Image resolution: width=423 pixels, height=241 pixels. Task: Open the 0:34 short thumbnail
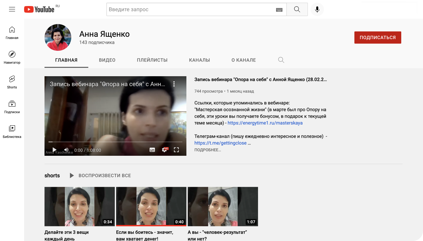click(x=80, y=207)
